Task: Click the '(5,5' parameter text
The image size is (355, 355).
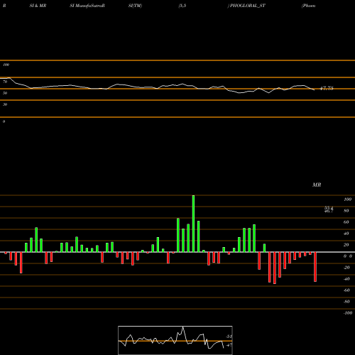Action: [182, 6]
